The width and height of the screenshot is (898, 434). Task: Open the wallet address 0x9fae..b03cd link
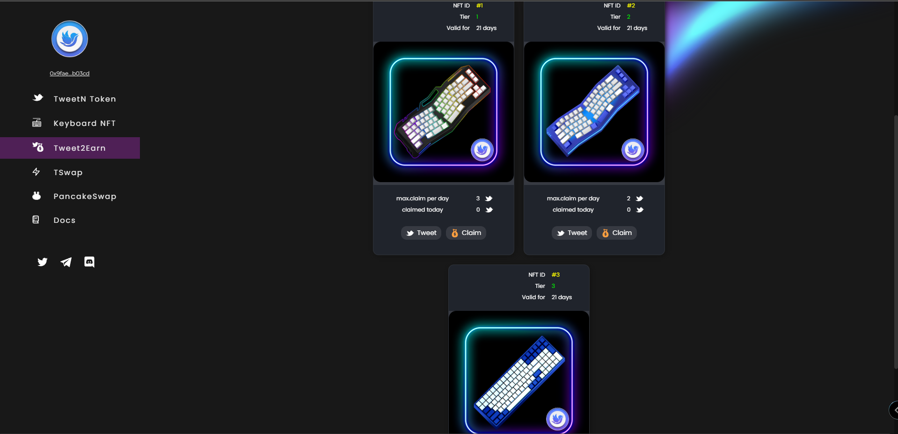click(x=70, y=74)
